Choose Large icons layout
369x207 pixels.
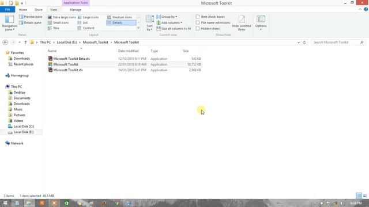[88, 17]
